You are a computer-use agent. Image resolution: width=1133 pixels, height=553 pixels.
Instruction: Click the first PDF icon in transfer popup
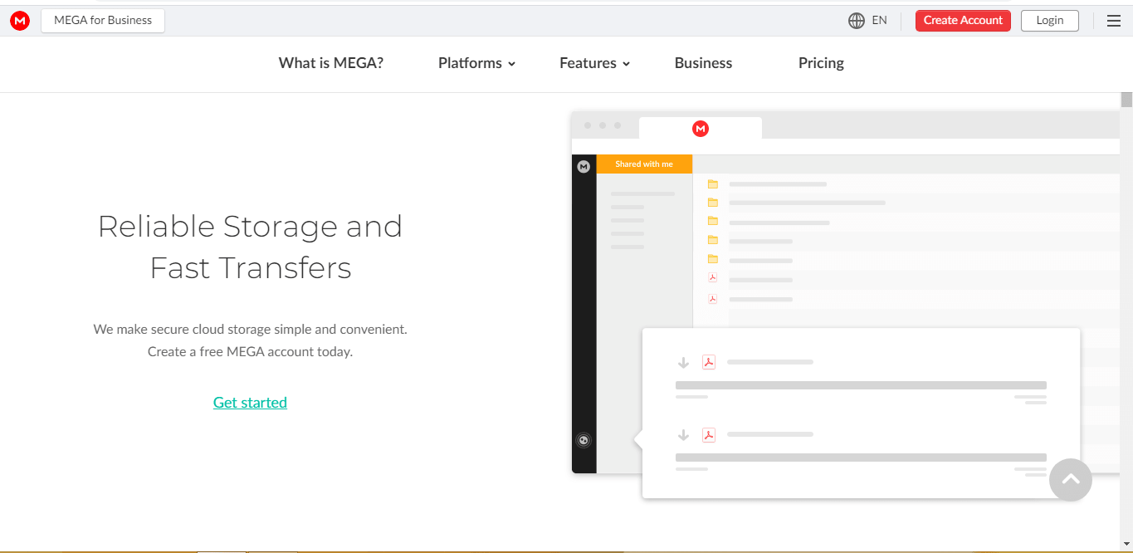(709, 362)
